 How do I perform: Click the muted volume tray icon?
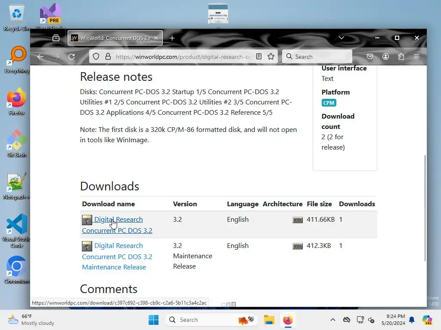point(371,320)
